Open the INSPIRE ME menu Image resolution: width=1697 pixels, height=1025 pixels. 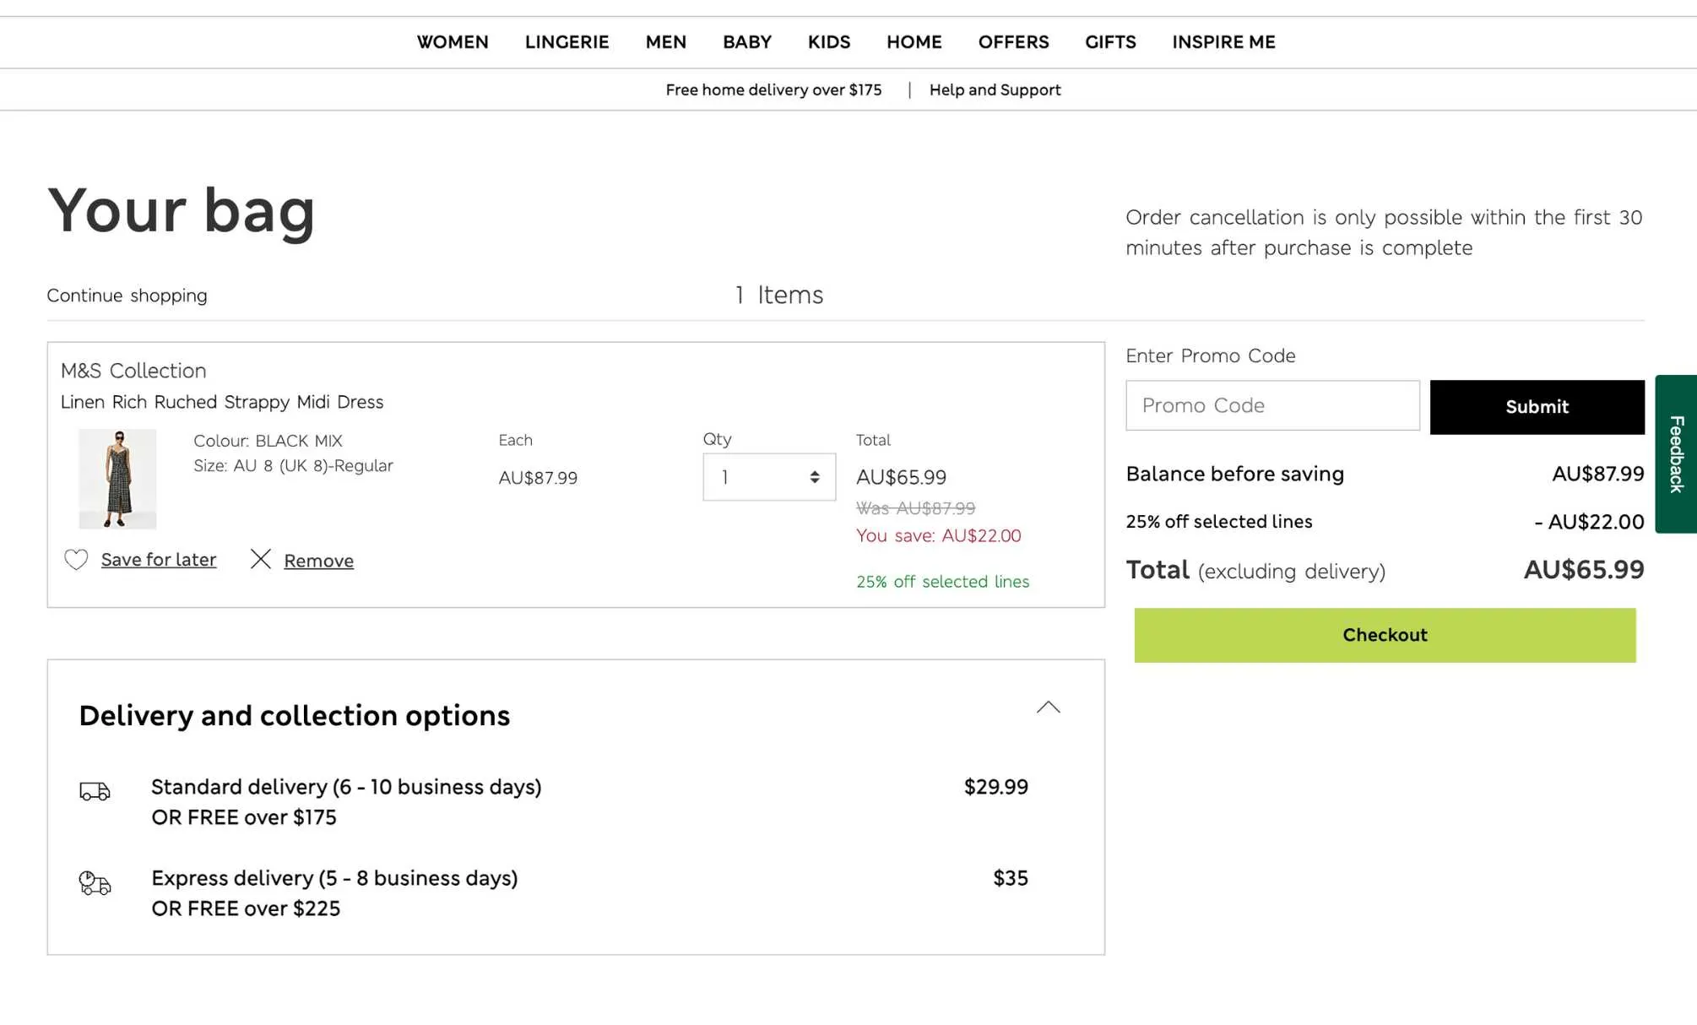pyautogui.click(x=1223, y=42)
